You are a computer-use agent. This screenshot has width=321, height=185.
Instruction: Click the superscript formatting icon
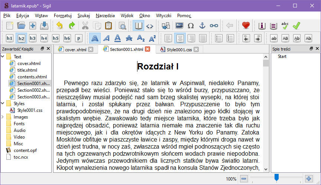152,38
